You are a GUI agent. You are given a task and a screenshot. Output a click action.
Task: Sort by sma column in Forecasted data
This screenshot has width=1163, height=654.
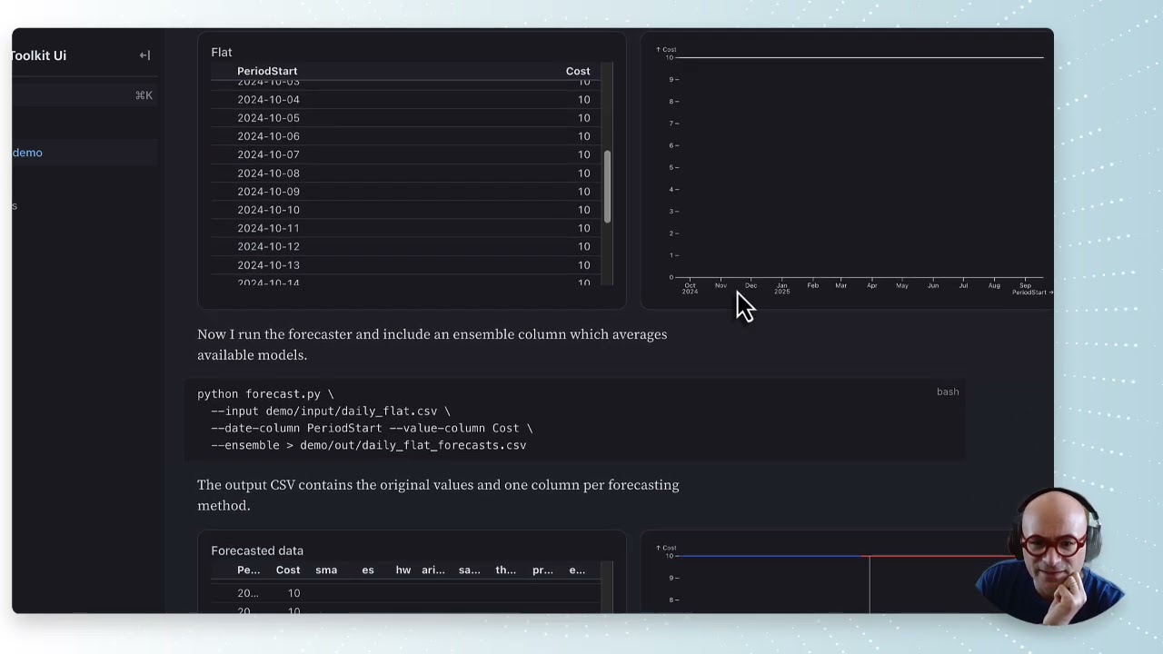coord(326,570)
